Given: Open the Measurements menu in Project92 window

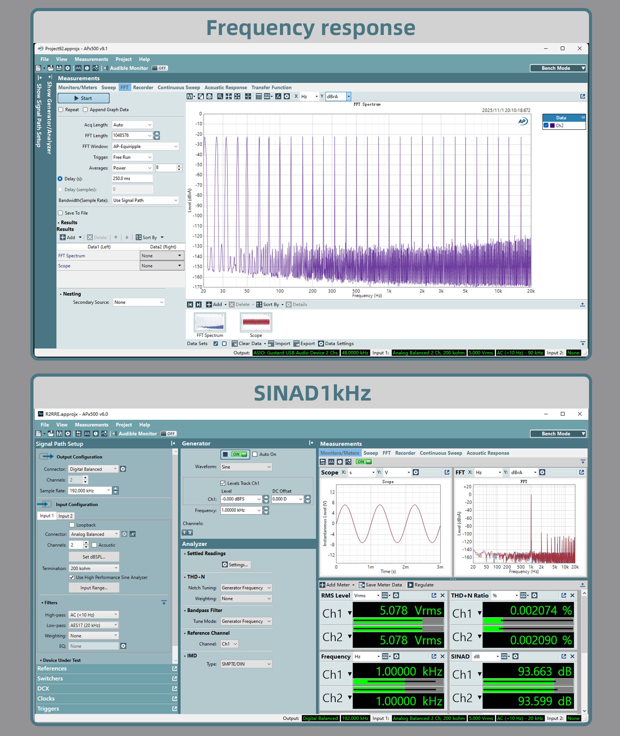Looking at the screenshot, I should point(91,59).
